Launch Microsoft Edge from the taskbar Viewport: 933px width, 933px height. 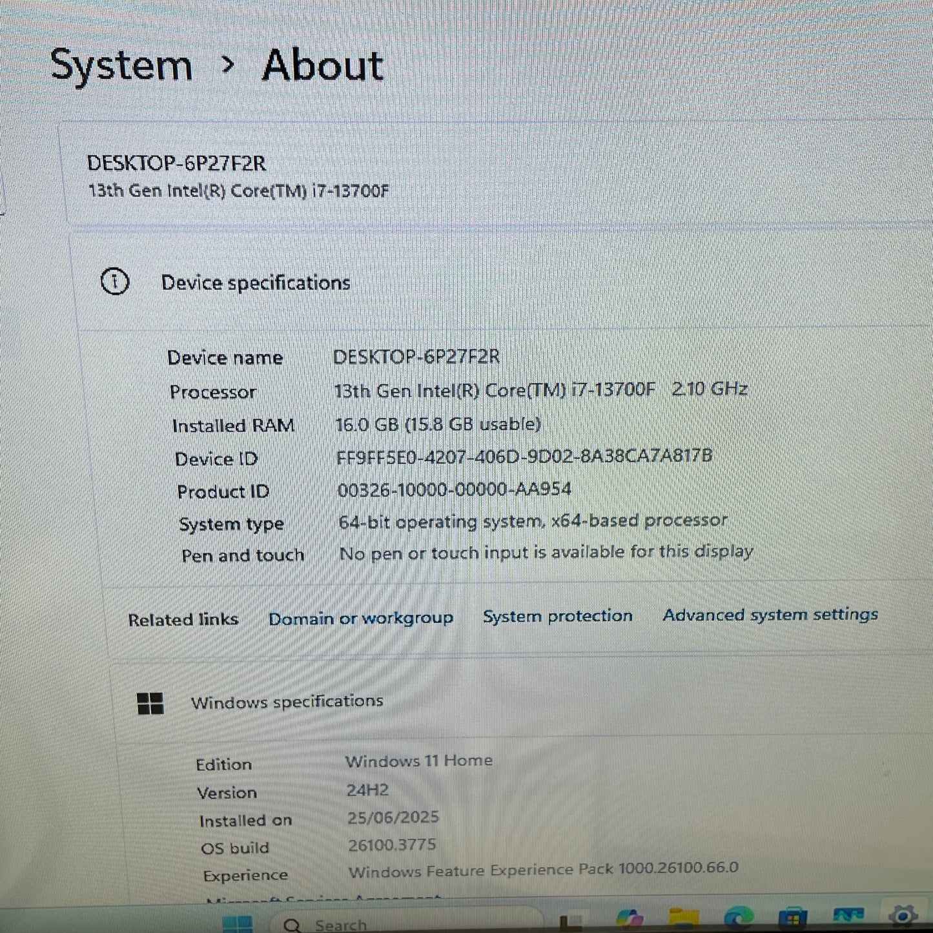[x=739, y=918]
